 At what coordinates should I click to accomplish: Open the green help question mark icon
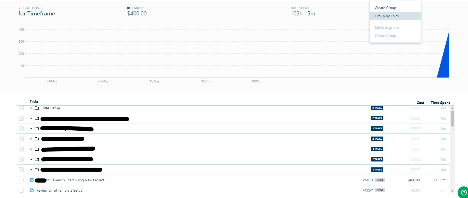coord(463,192)
